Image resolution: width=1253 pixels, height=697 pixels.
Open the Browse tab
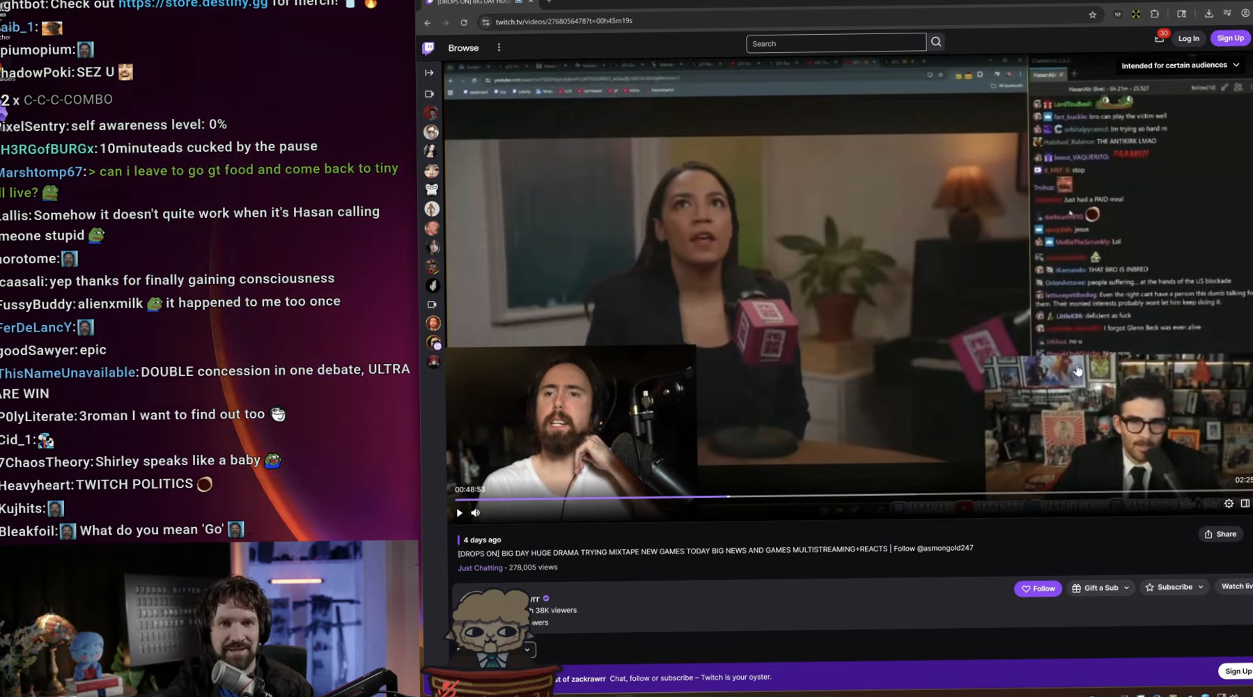point(463,48)
